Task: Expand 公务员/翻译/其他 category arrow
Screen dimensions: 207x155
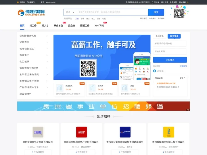Action: click(x=47, y=36)
